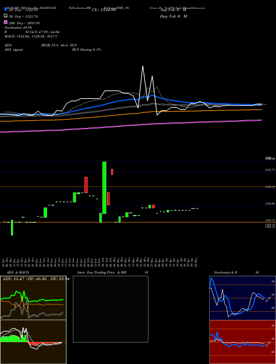Click the '(MGR) 15.5, 46.4, 33.9' ADX values
The height and width of the screenshot is (364, 276).
coord(59,45)
